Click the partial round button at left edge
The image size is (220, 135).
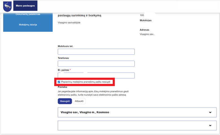click(1, 16)
